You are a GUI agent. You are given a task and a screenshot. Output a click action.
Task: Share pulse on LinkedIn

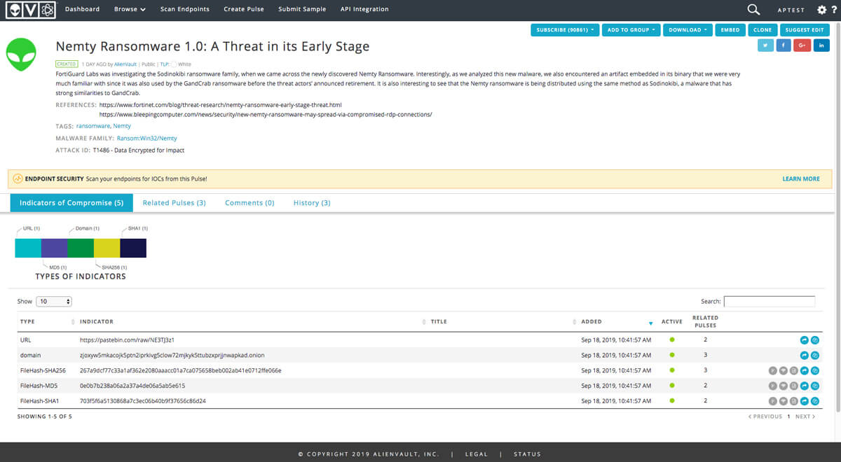pos(821,45)
